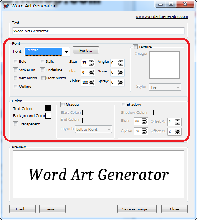Click the Spray value field
The width and height of the screenshot is (197, 220).
coord(114,82)
